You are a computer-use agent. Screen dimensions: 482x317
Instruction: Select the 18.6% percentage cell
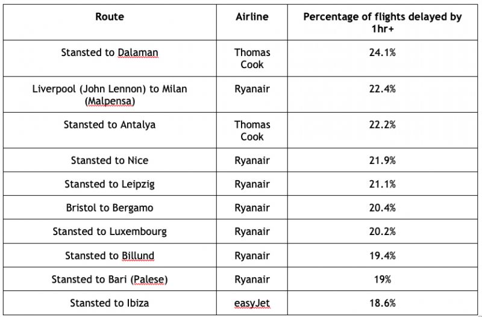tap(383, 303)
